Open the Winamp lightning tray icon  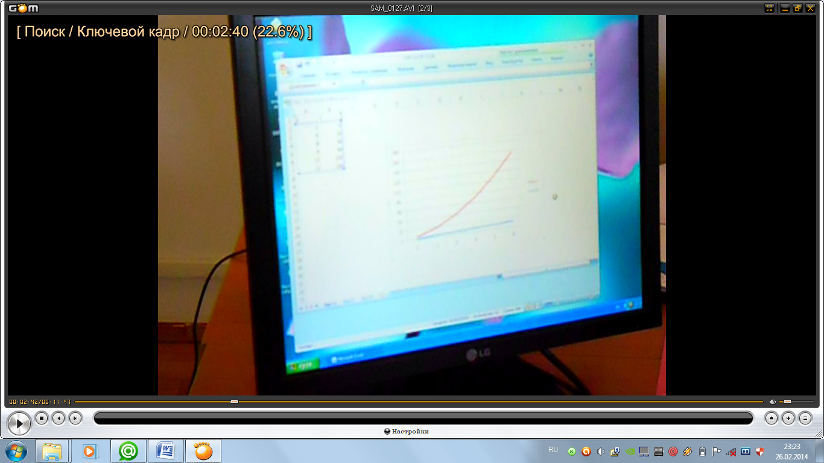pyautogui.click(x=688, y=451)
